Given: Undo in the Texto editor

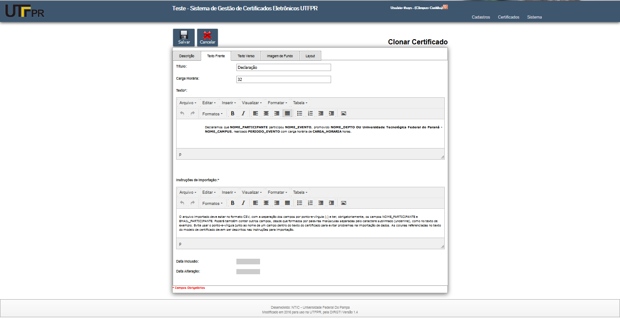Looking at the screenshot, I should [x=182, y=113].
